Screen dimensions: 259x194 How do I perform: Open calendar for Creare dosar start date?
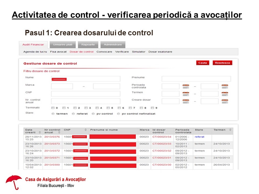click(186, 101)
